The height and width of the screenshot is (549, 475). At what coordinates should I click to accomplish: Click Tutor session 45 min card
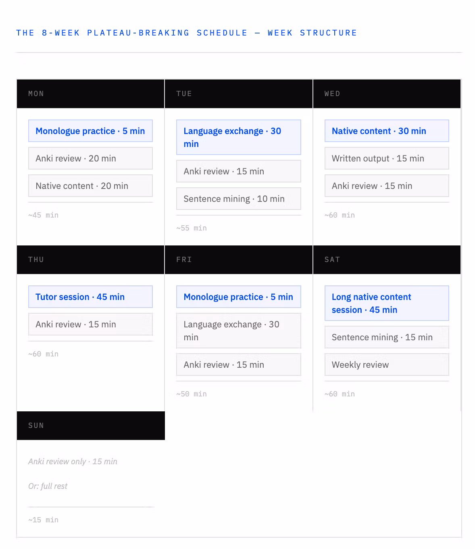click(90, 297)
